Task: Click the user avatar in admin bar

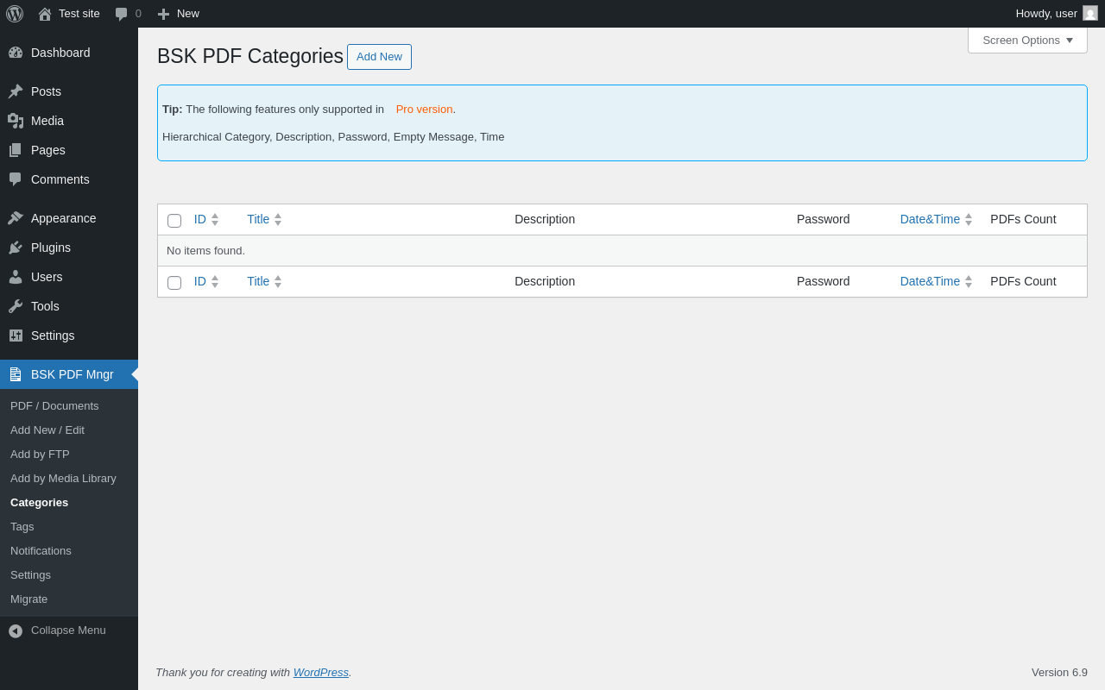Action: [x=1090, y=14]
